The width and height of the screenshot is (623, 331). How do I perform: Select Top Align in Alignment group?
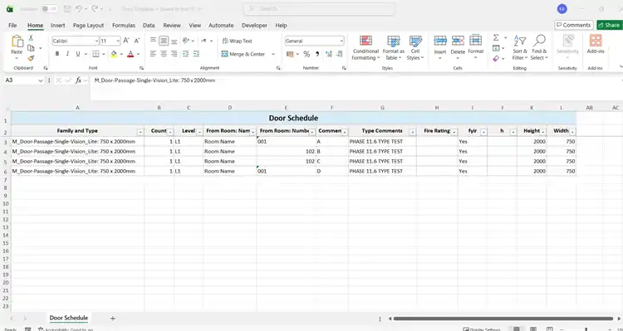pyautogui.click(x=153, y=41)
